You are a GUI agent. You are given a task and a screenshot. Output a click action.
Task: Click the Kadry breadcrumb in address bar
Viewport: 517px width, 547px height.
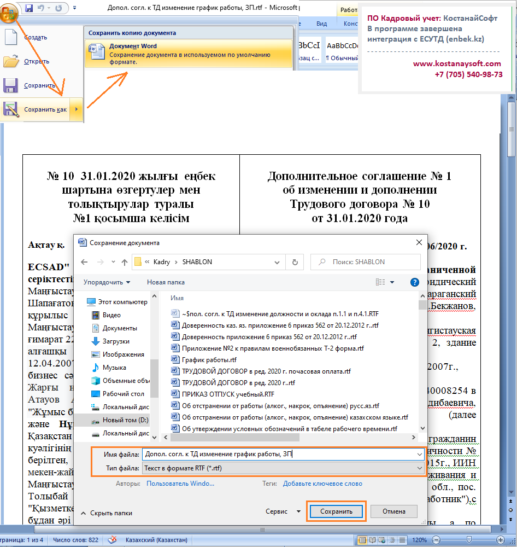pyautogui.click(x=161, y=262)
